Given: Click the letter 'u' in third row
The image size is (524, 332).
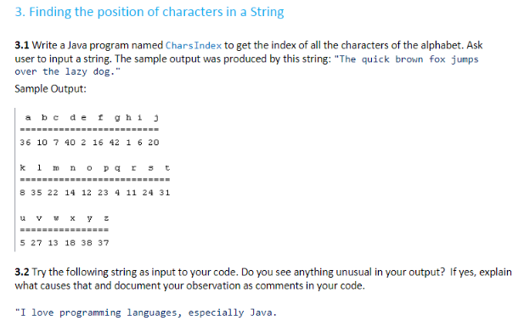Looking at the screenshot, I should pos(22,218).
